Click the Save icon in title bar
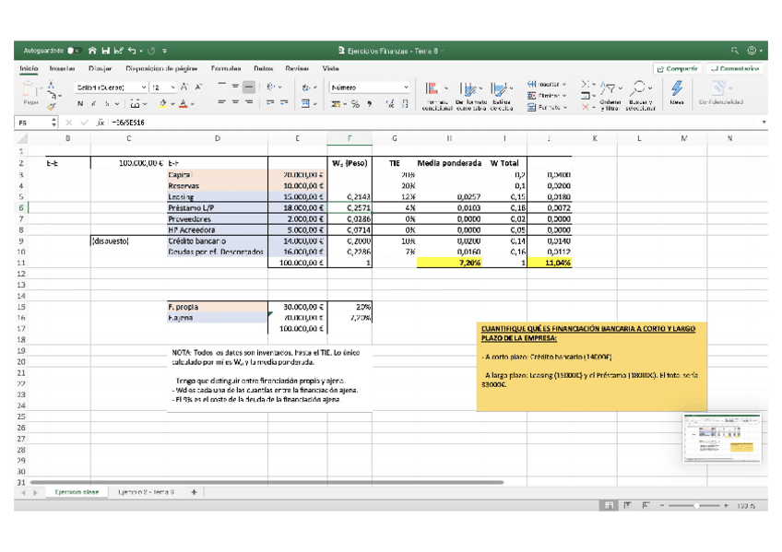 105,51
